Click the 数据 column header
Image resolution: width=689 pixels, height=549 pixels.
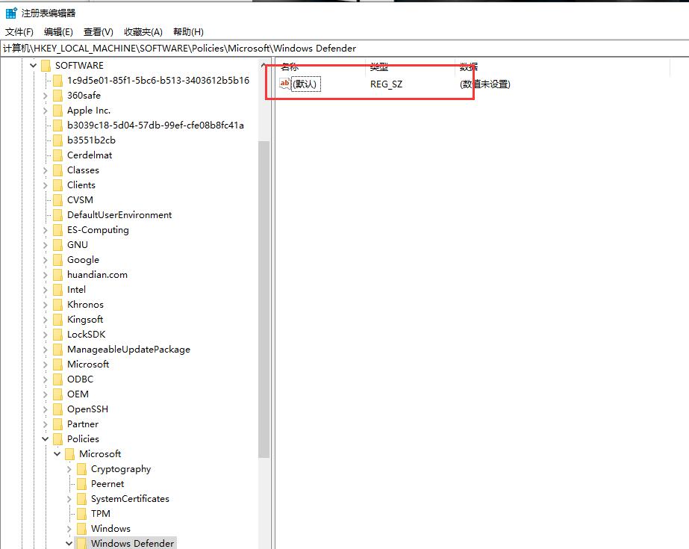click(x=562, y=66)
